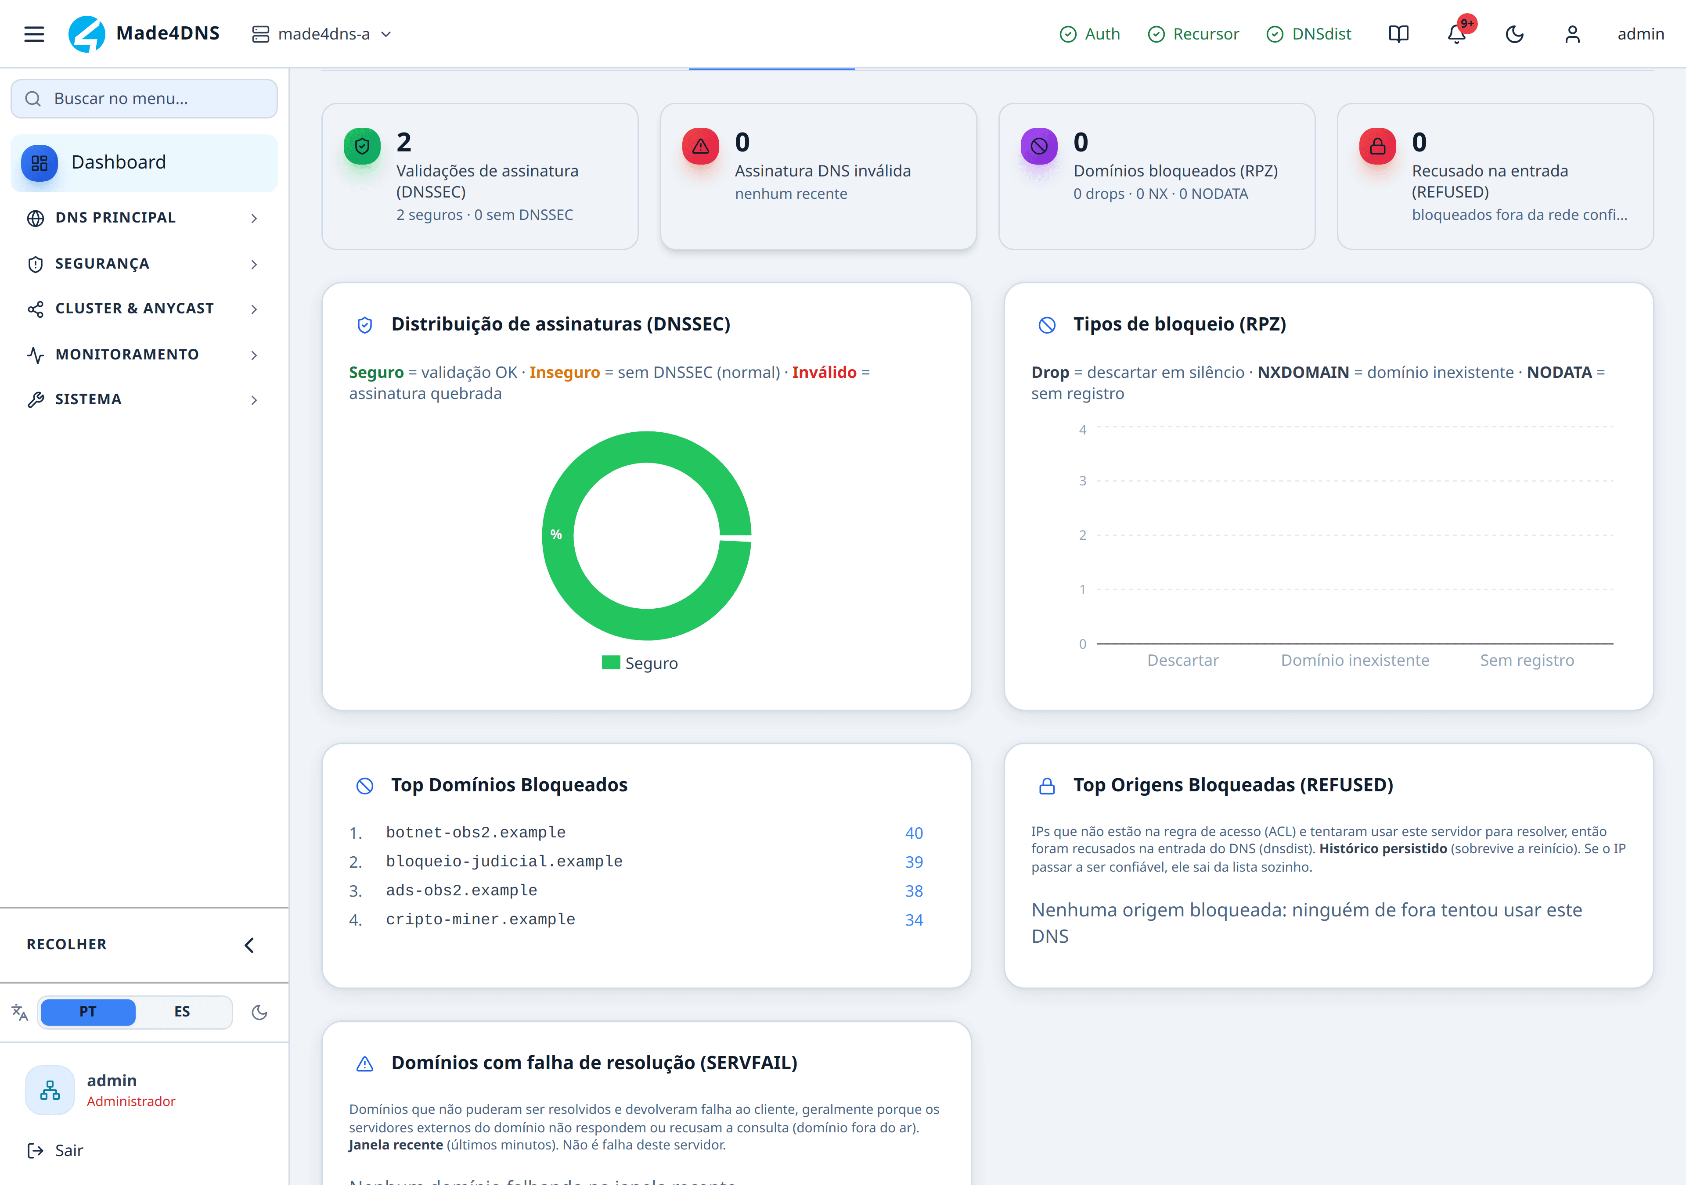Expand the Segurança menu chevron
Screen dimensions: 1686x1185
[x=254, y=264]
